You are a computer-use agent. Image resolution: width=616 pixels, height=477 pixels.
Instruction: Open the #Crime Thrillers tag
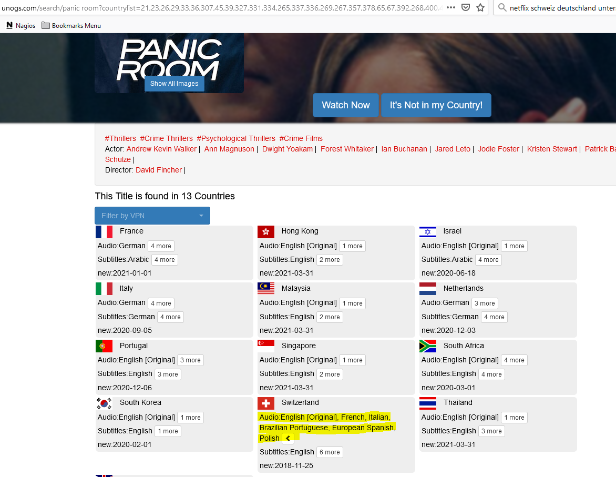tap(167, 138)
